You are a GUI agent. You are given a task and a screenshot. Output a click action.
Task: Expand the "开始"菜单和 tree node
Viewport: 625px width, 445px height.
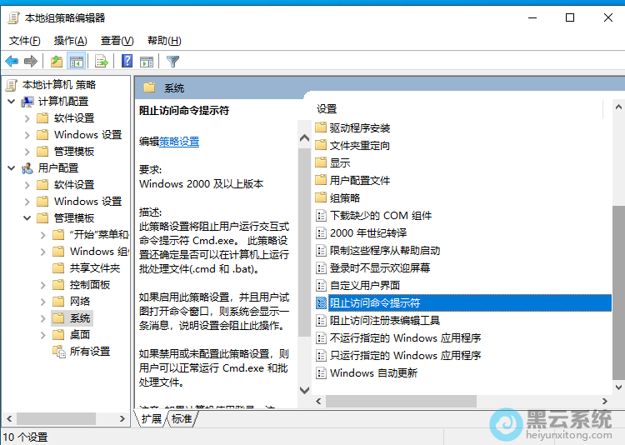point(43,235)
